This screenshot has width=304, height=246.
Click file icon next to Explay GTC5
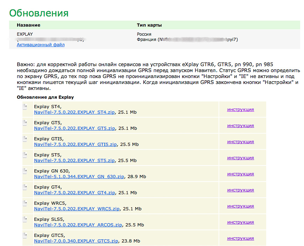pos(25,236)
